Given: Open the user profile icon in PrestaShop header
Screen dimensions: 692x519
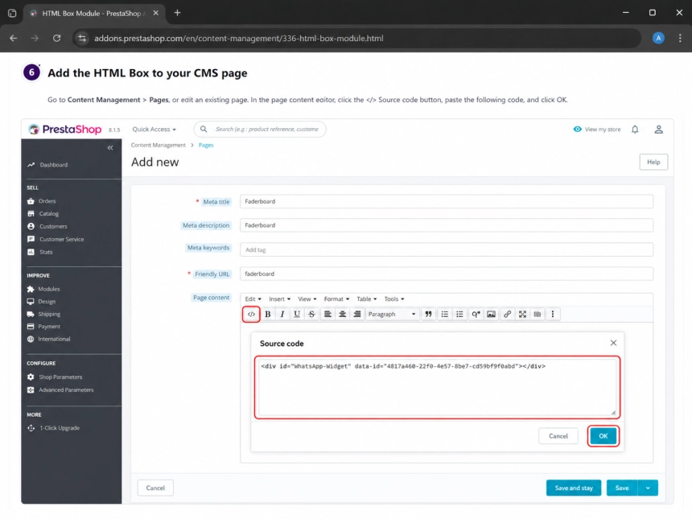Looking at the screenshot, I should 658,130.
